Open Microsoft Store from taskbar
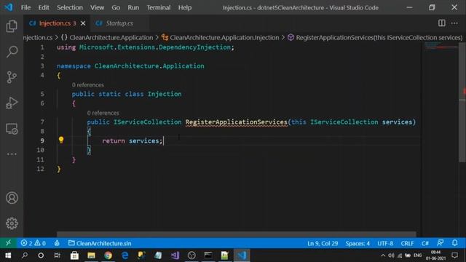Screen dimensions: 466x262 pyautogui.click(x=74, y=255)
